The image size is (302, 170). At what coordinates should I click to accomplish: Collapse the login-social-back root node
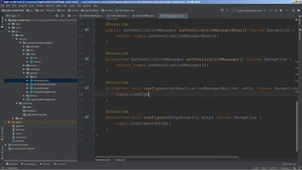click(x=6, y=20)
